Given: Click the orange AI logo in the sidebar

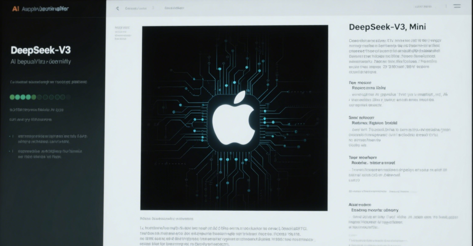Looking at the screenshot, I should click(15, 9).
